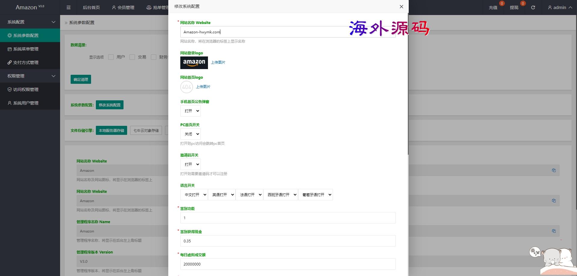Copy the first 网站名称 Website field value
The height and width of the screenshot is (276, 577).
[x=554, y=170]
